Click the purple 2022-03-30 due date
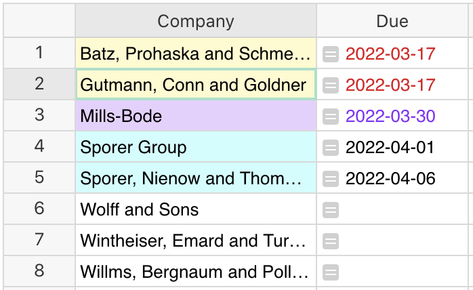This screenshot has height=290, width=473. [390, 116]
